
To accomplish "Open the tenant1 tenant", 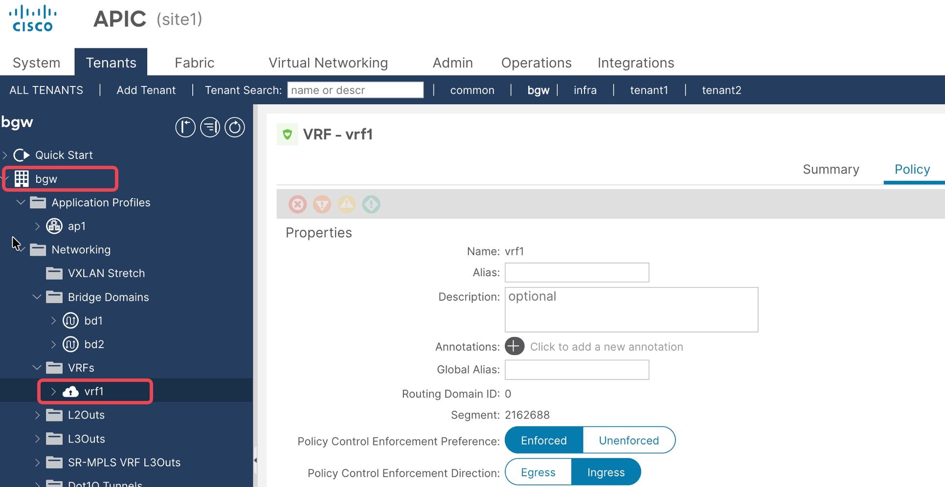I will pyautogui.click(x=649, y=90).
